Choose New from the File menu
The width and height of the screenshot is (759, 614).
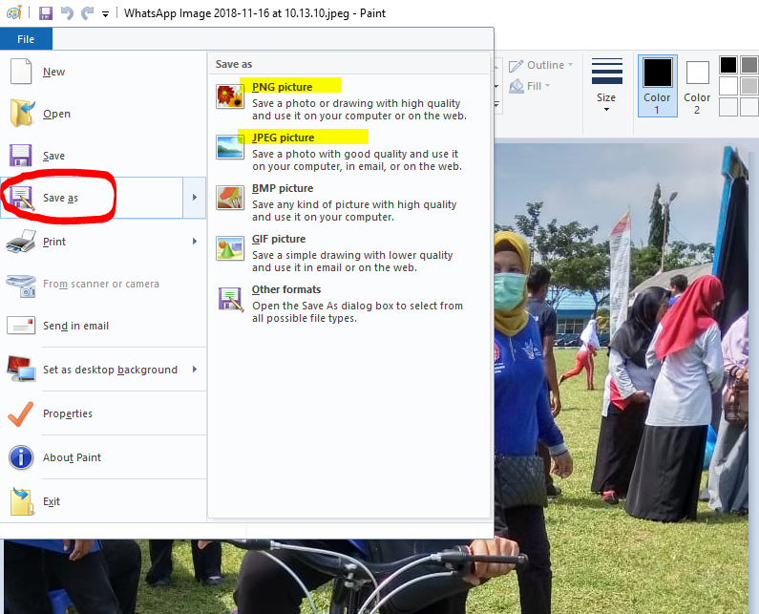(103, 72)
